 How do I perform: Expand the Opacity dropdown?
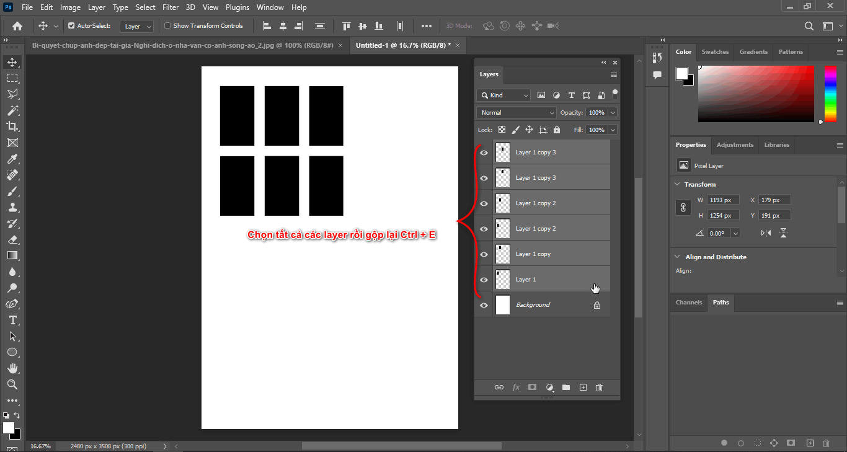[613, 112]
